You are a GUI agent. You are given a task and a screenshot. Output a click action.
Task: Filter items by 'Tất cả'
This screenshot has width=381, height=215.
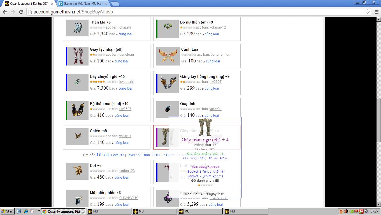[x=102, y=155]
